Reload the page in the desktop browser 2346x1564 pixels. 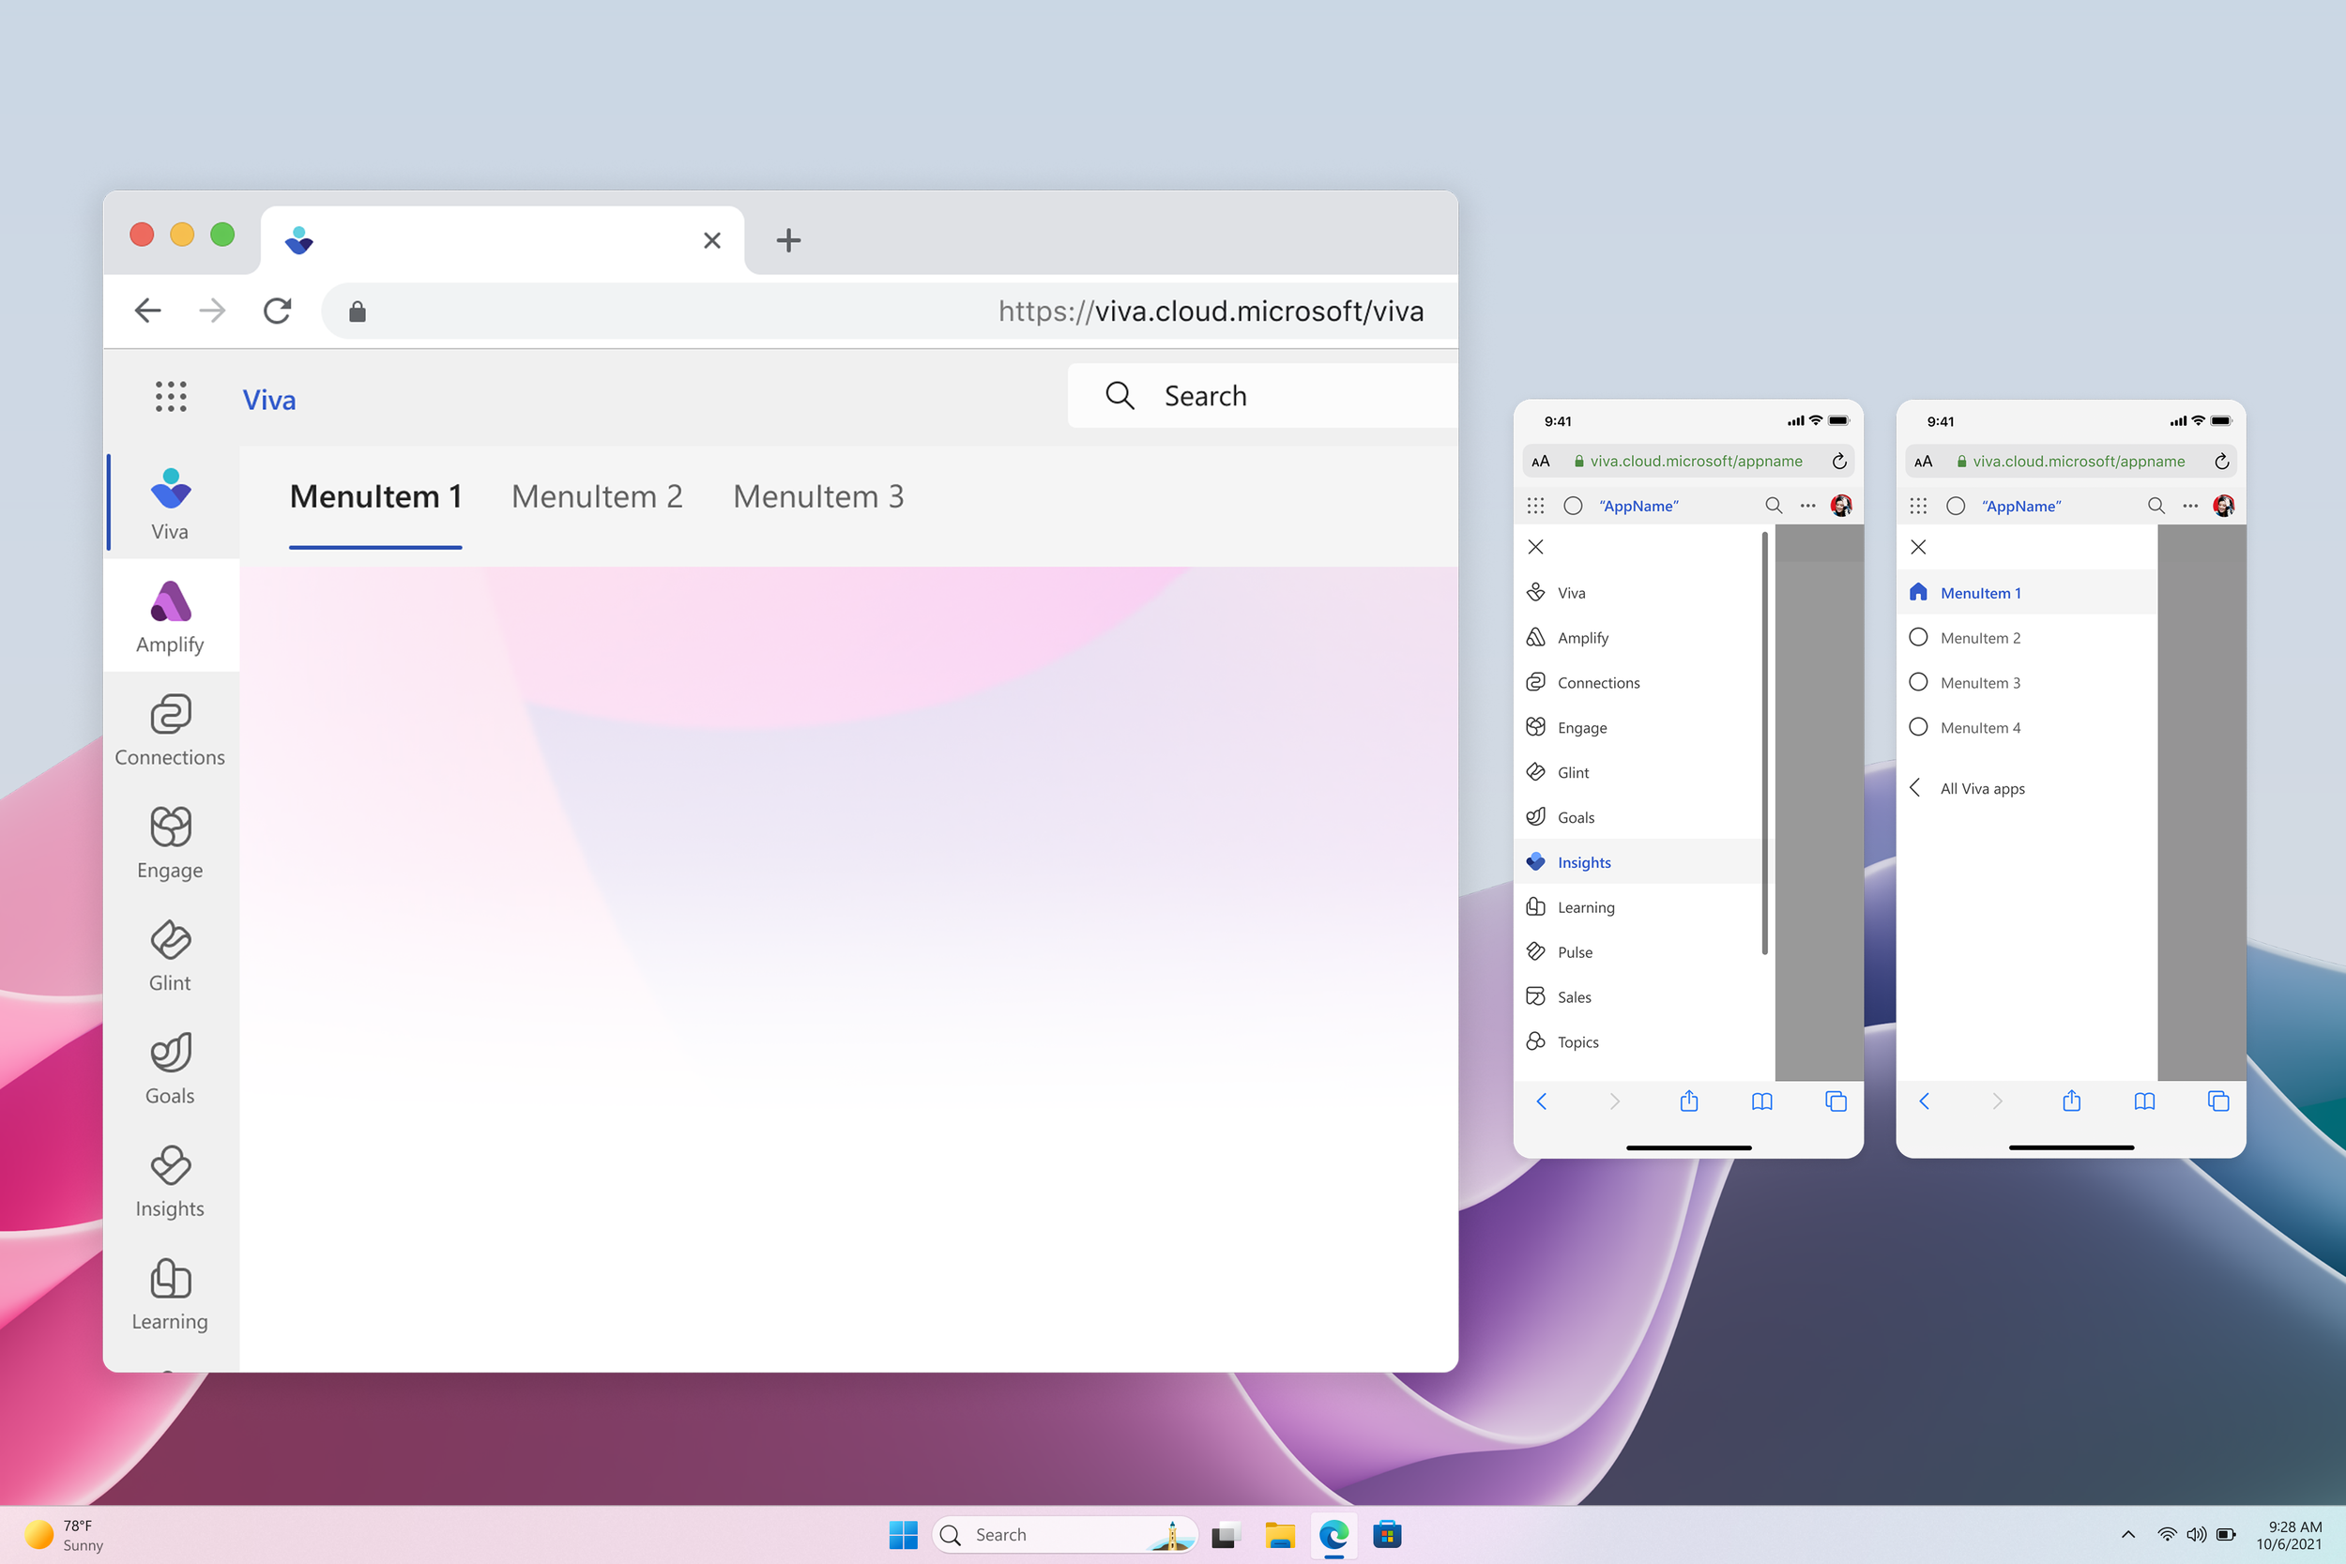click(277, 311)
